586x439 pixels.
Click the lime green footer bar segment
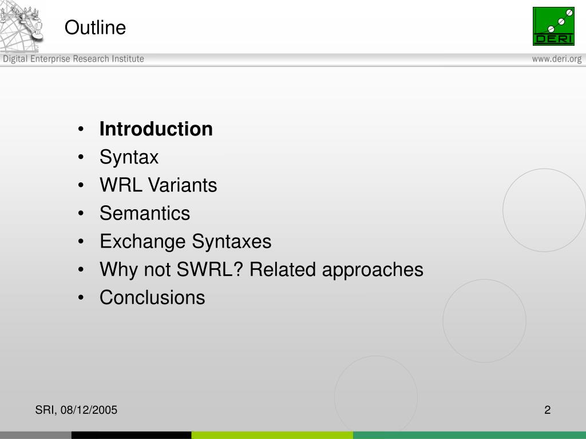pyautogui.click(x=272, y=435)
